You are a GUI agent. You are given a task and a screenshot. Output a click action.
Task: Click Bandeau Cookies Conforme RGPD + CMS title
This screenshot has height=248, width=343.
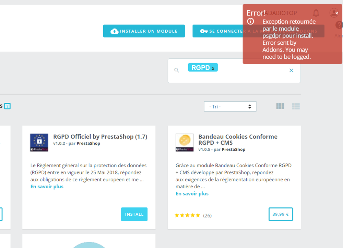point(238,139)
